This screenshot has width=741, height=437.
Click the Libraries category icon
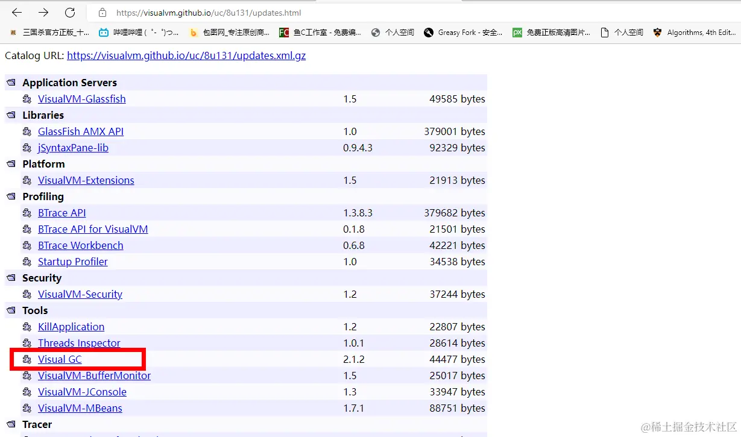[x=11, y=115]
